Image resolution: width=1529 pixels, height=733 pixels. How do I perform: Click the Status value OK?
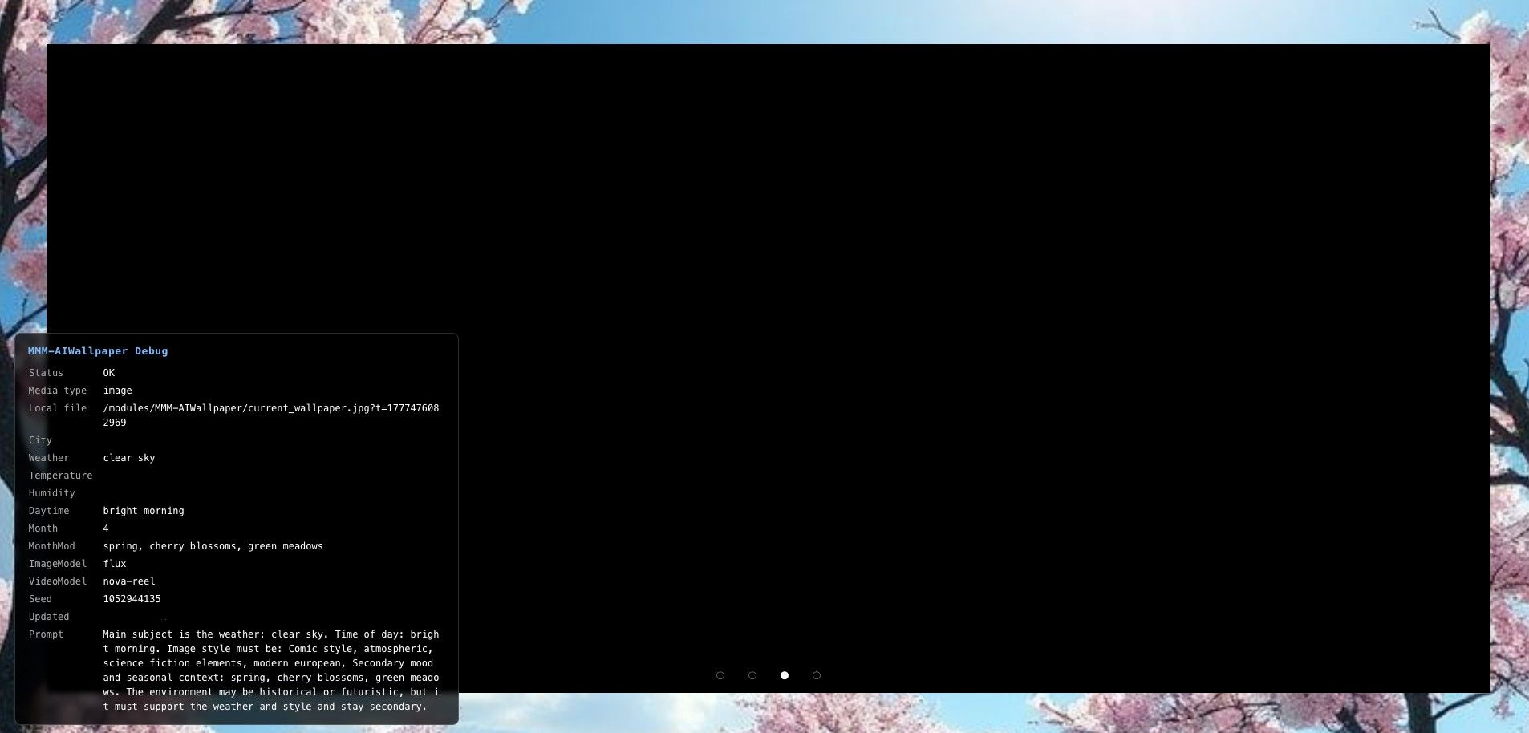pos(109,373)
